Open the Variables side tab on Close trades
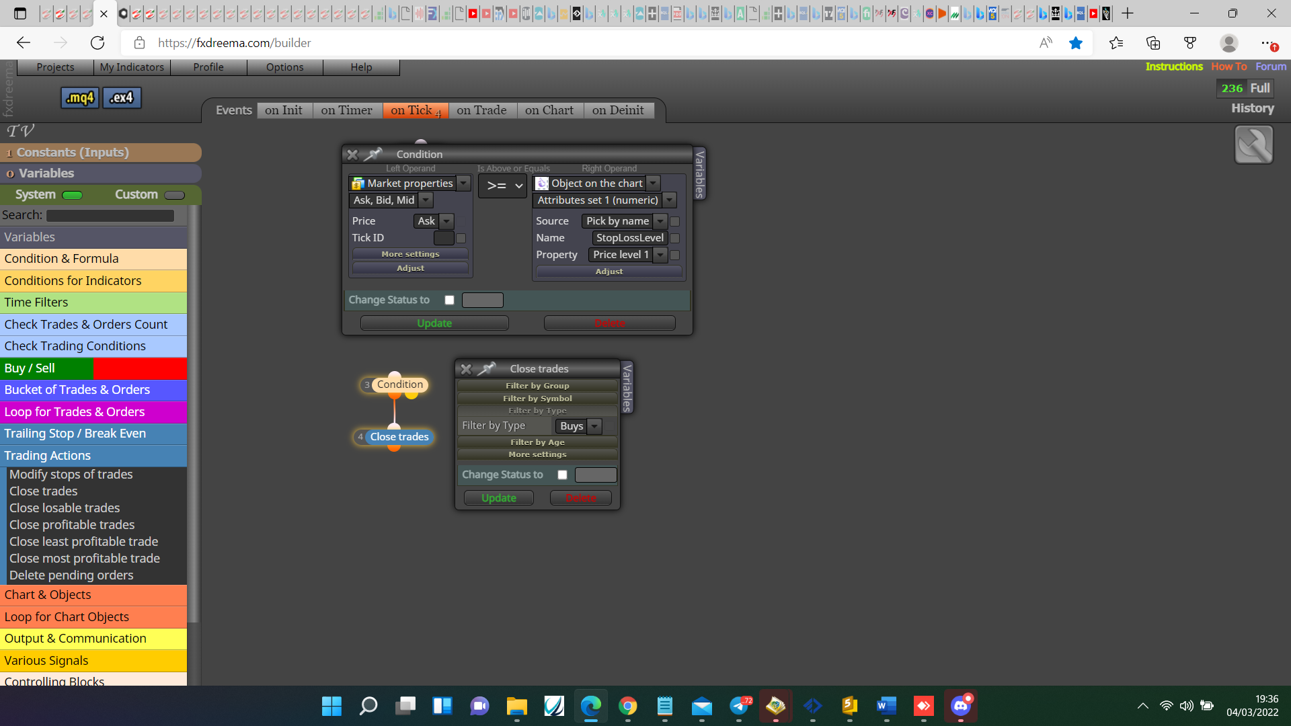The height and width of the screenshot is (726, 1291). coord(627,388)
